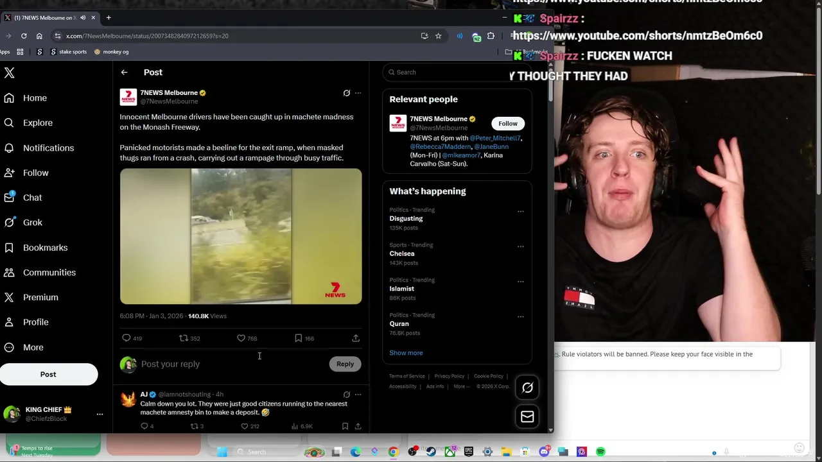Open Spotify from the taskbar
This screenshot has height=462, width=822.
pyautogui.click(x=600, y=452)
